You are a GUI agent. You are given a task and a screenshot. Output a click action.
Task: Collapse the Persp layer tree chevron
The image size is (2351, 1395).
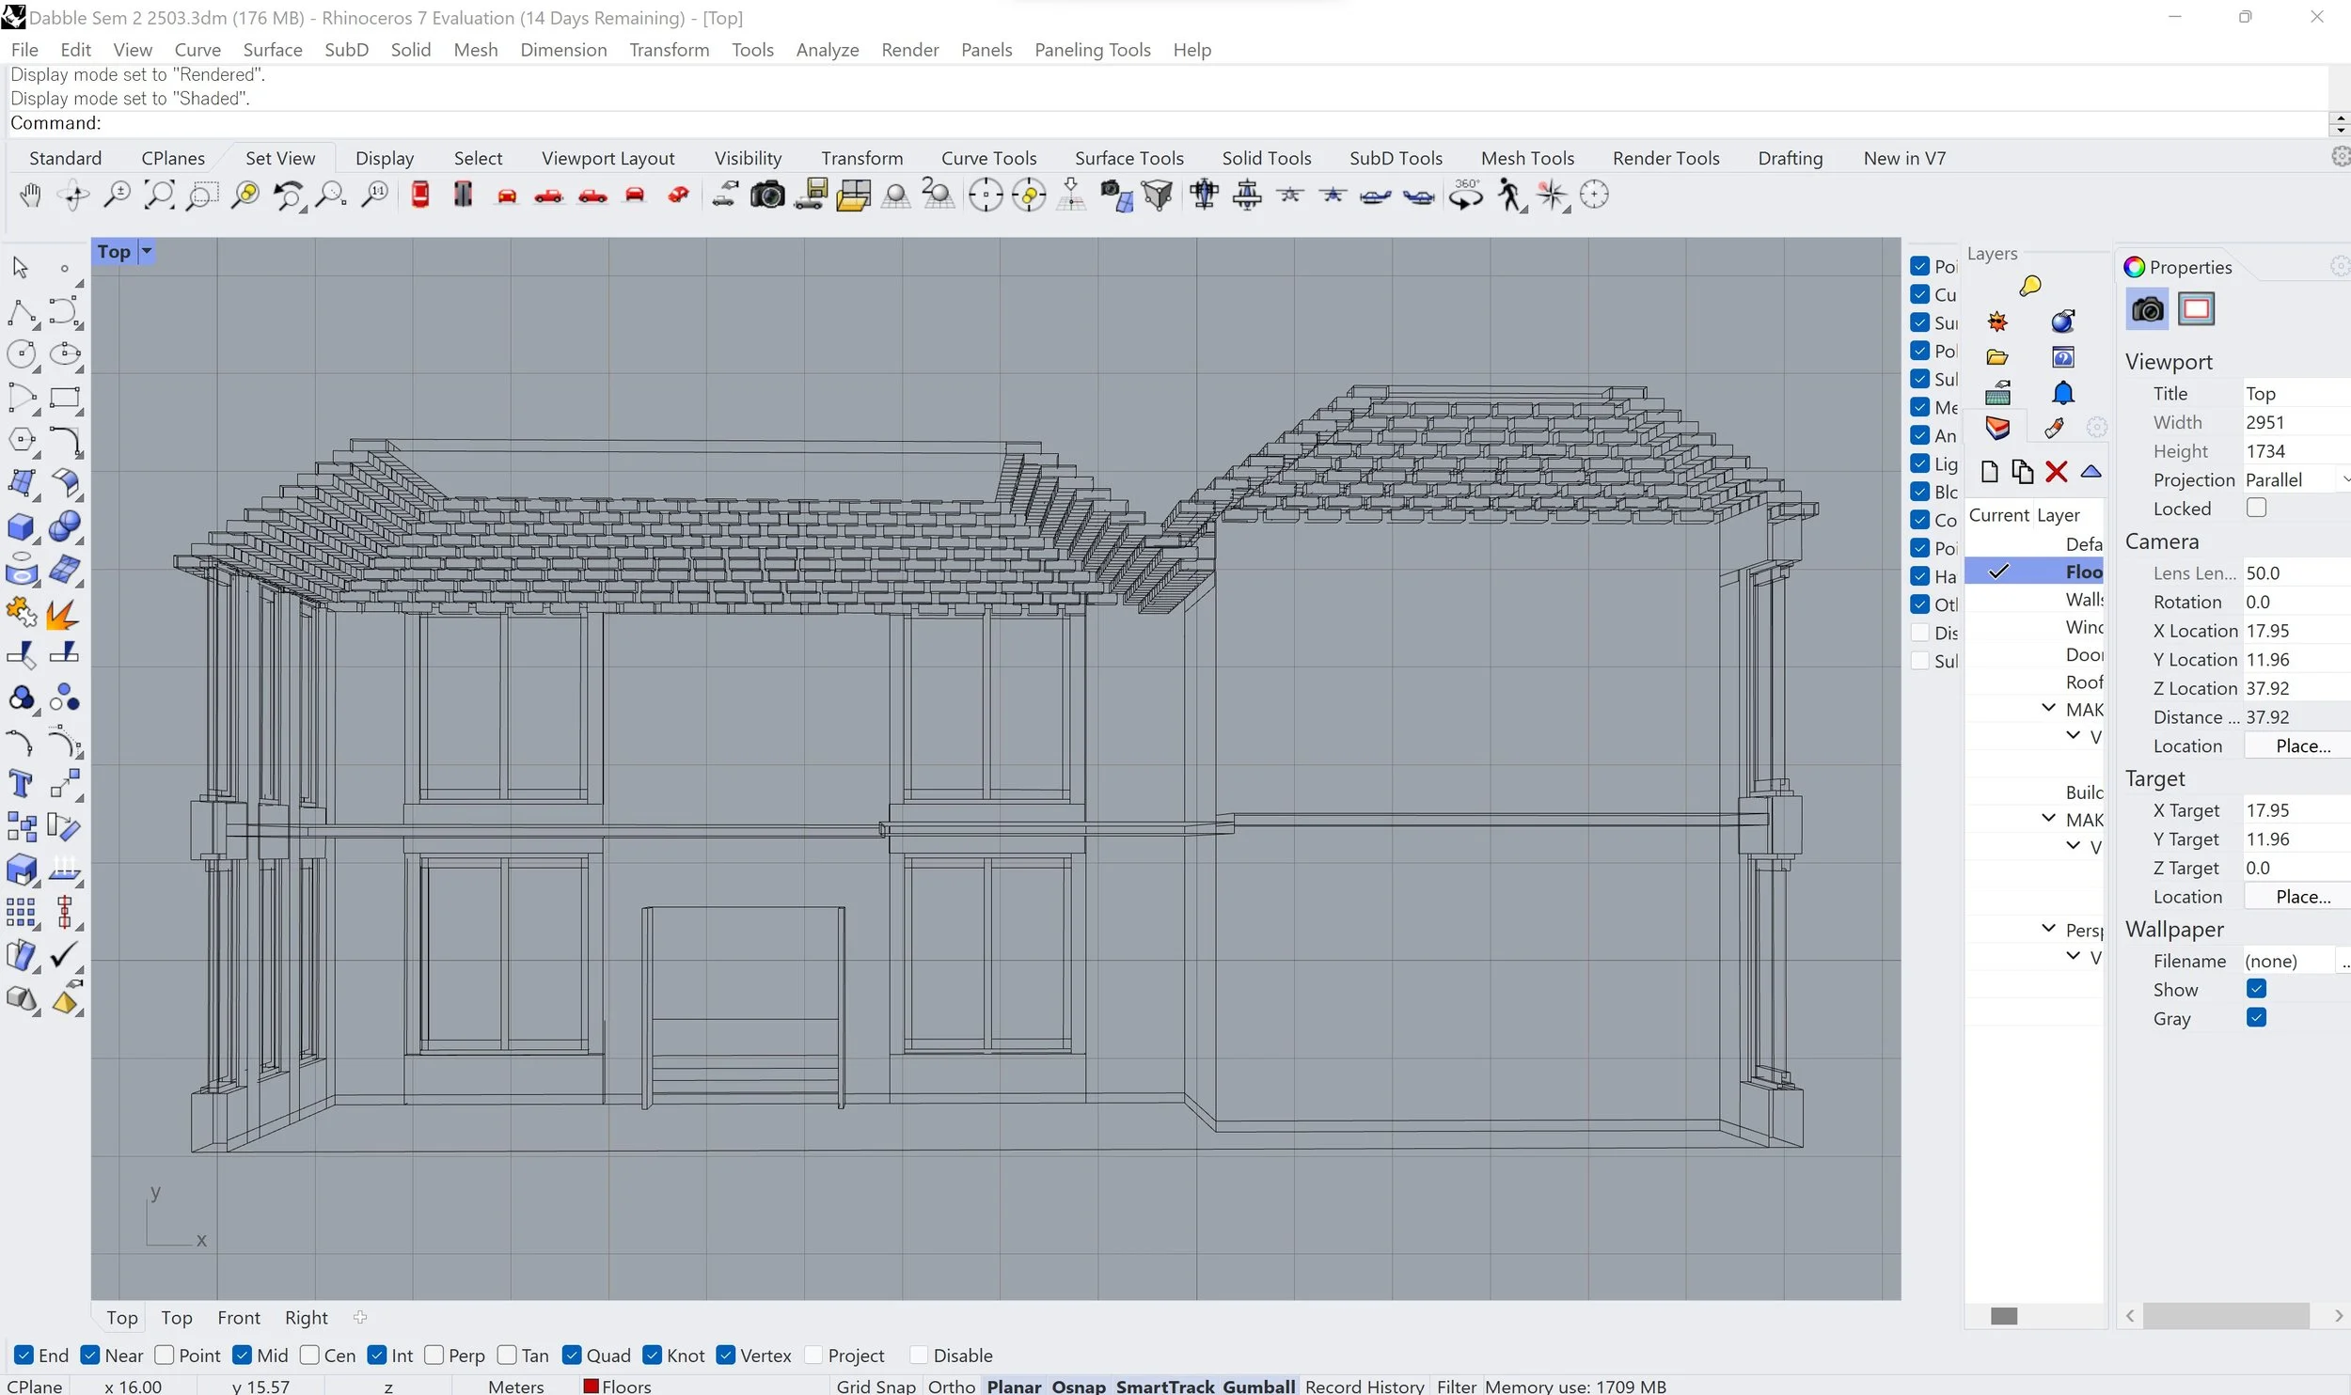pyautogui.click(x=2048, y=929)
